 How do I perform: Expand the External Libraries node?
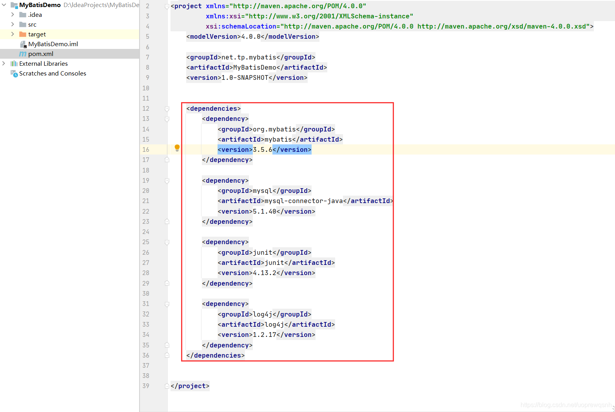(4, 64)
